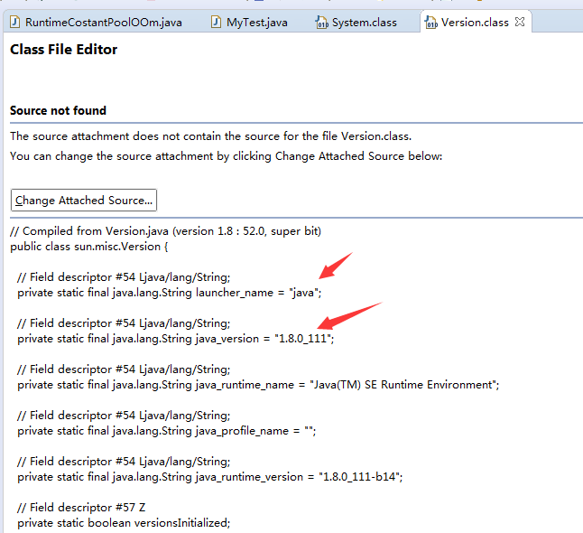The image size is (583, 533).
Task: Click the class file icon on Version.class tab
Action: tap(430, 23)
